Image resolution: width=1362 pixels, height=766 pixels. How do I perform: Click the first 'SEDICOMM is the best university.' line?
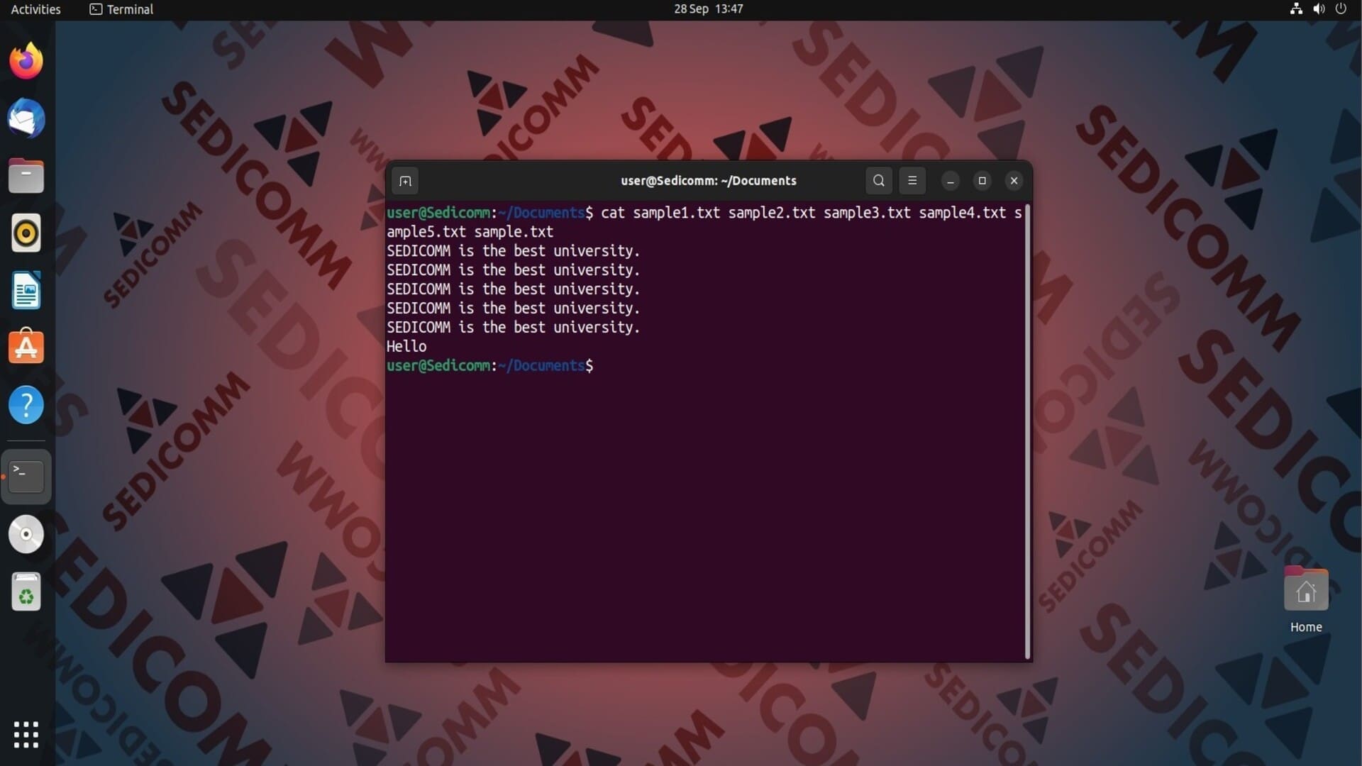coord(513,251)
